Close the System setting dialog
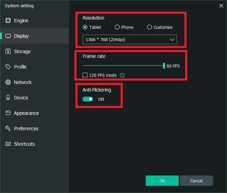The image size is (227, 193). click(x=221, y=5)
